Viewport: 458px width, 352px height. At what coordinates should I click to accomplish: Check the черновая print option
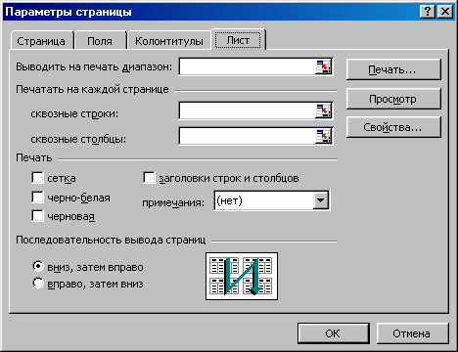coord(37,216)
